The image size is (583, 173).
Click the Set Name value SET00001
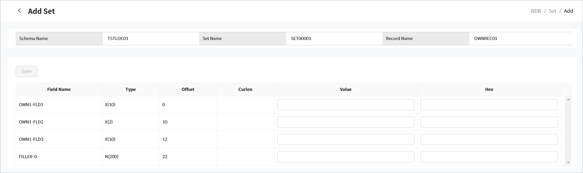[301, 39]
